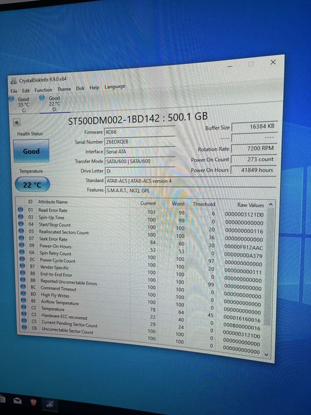The image size is (311, 415).
Task: Click the status circle for Power-On Hours row
Action: [x=22, y=245]
